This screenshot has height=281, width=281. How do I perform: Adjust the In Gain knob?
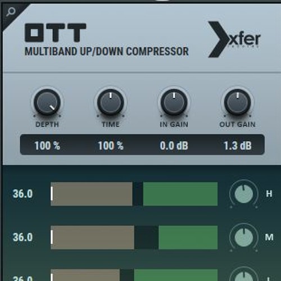[174, 102]
